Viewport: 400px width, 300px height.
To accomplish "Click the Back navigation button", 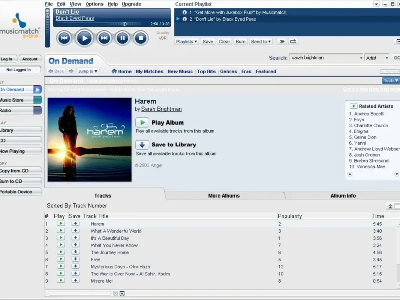I will (56, 71).
